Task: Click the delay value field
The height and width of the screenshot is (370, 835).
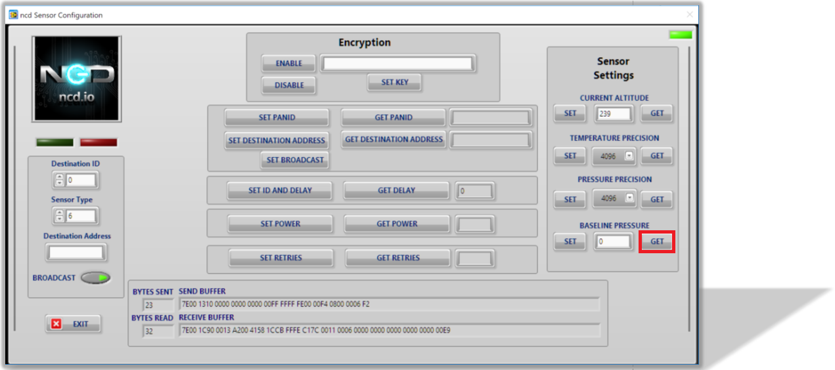Action: coord(475,191)
